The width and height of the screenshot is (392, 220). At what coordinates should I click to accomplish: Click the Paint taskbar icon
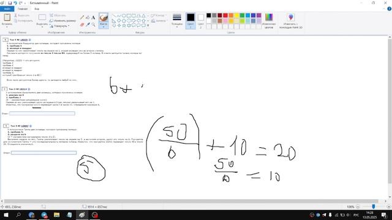tap(82, 215)
